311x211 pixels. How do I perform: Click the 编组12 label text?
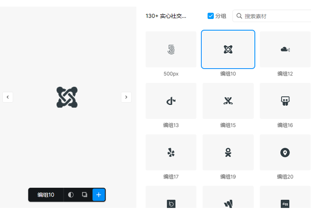[285, 74]
